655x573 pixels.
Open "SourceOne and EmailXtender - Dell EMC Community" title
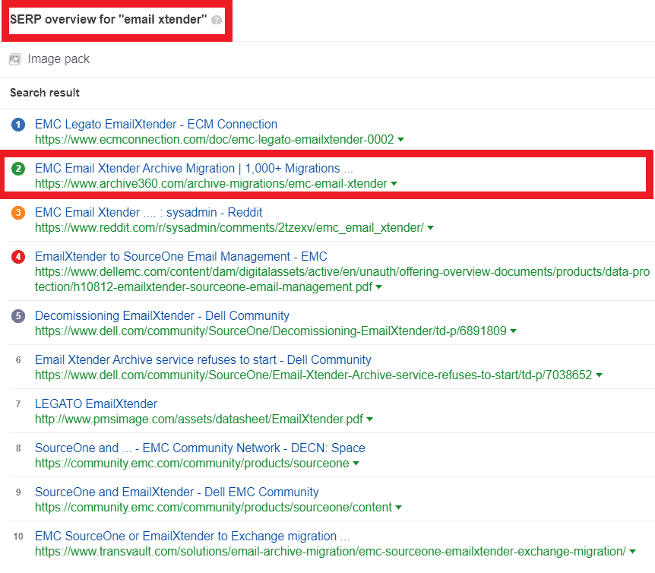click(x=177, y=492)
